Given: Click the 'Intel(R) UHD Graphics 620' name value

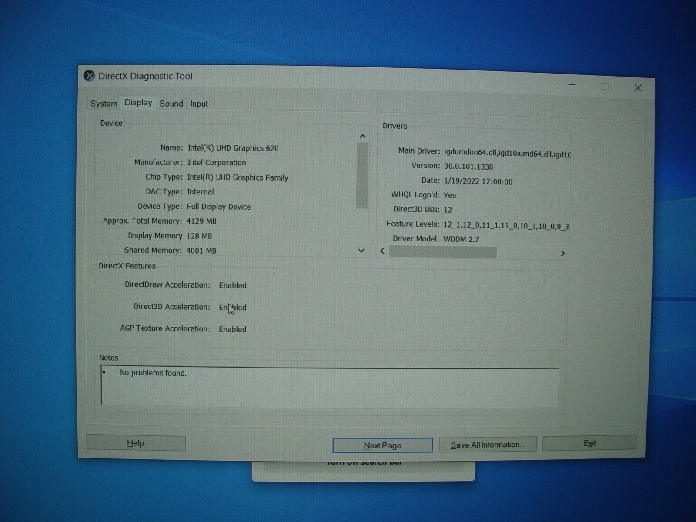Looking at the screenshot, I should point(233,148).
